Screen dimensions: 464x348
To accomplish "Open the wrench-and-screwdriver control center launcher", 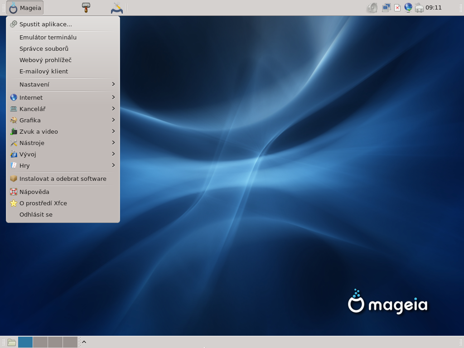I will click(117, 8).
